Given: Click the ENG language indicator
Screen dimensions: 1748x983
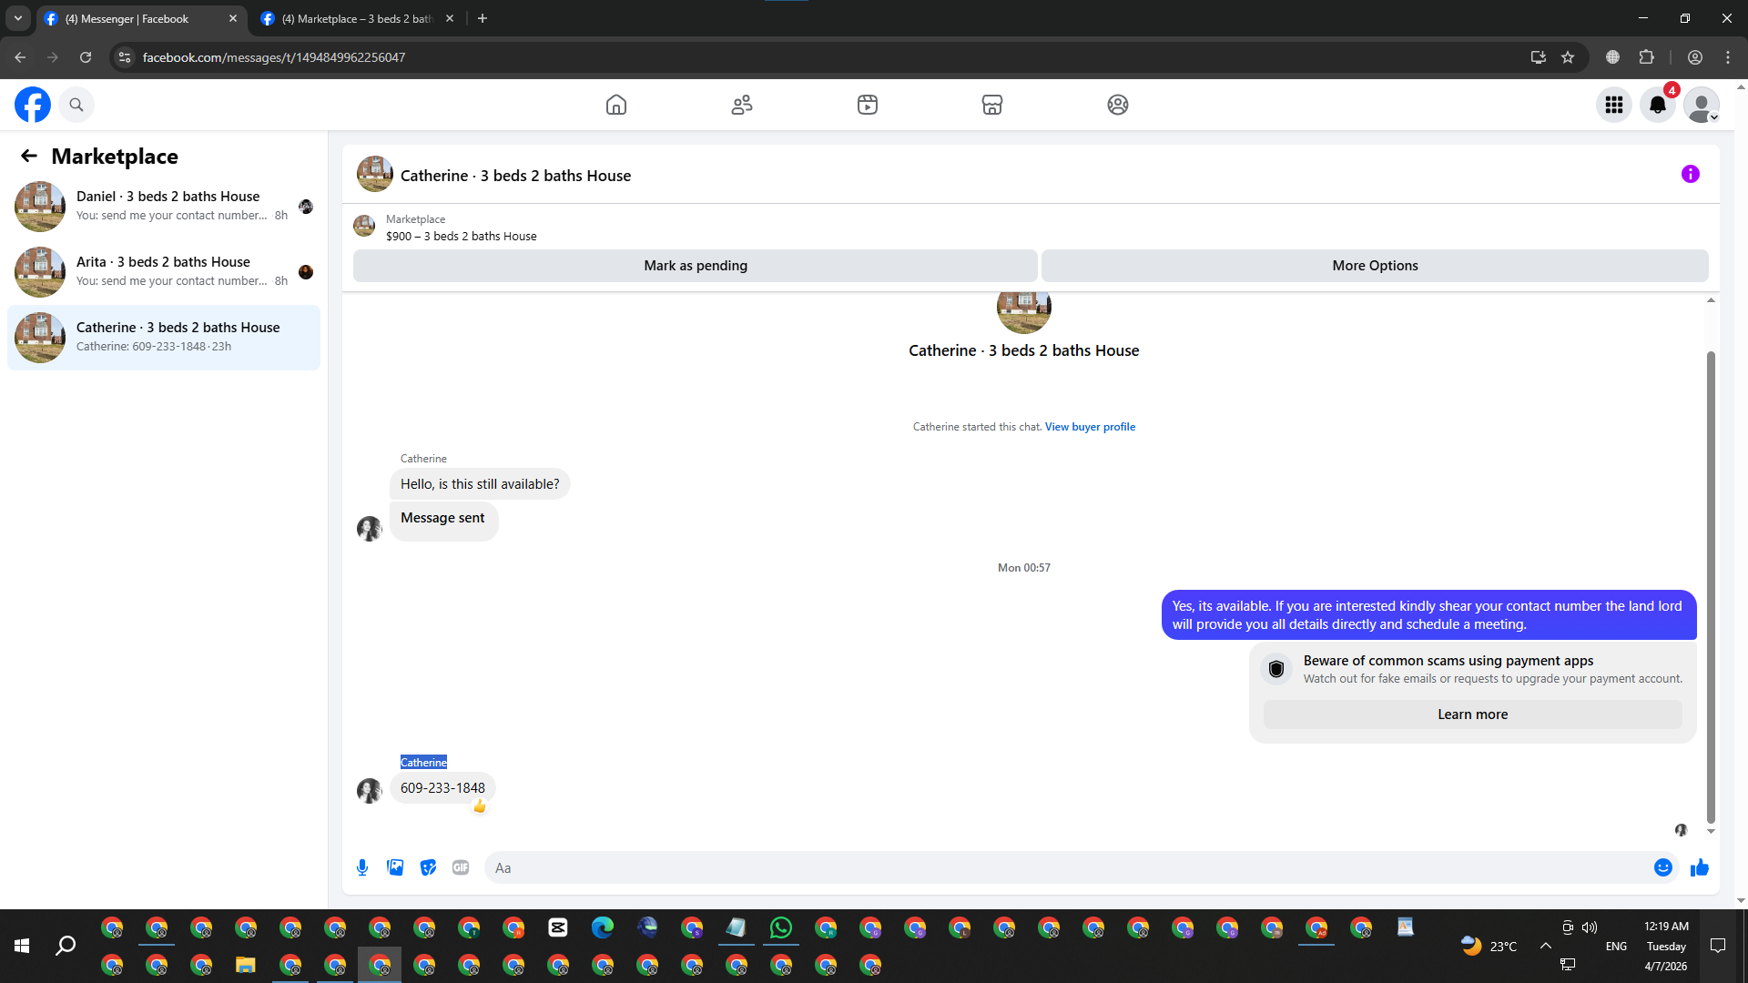Looking at the screenshot, I should tap(1616, 947).
